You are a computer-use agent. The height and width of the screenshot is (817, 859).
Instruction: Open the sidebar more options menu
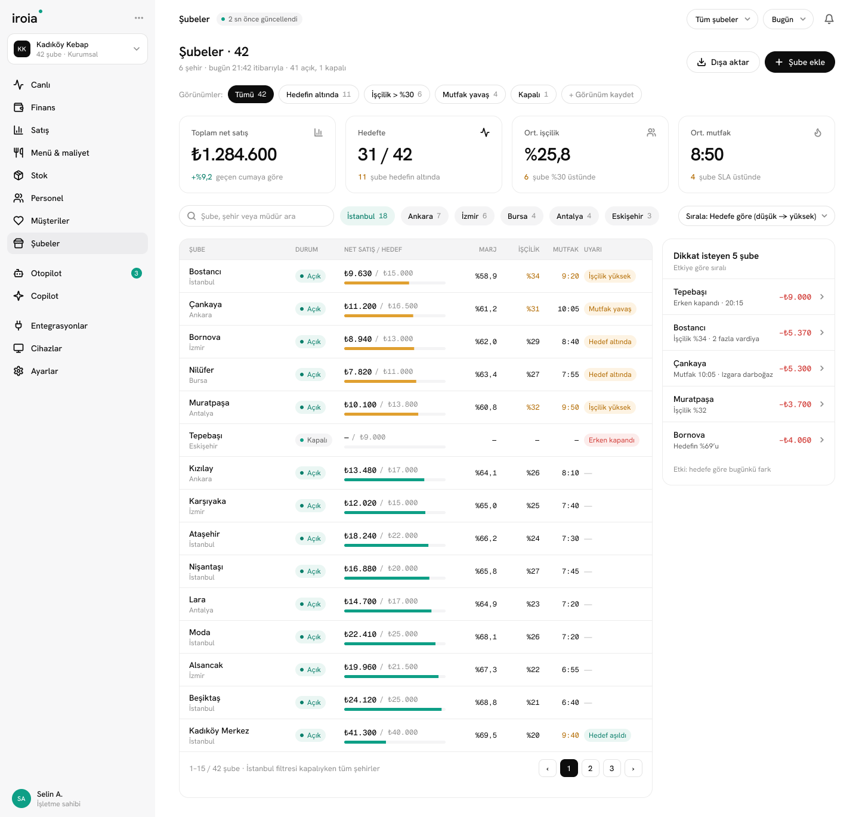[139, 18]
